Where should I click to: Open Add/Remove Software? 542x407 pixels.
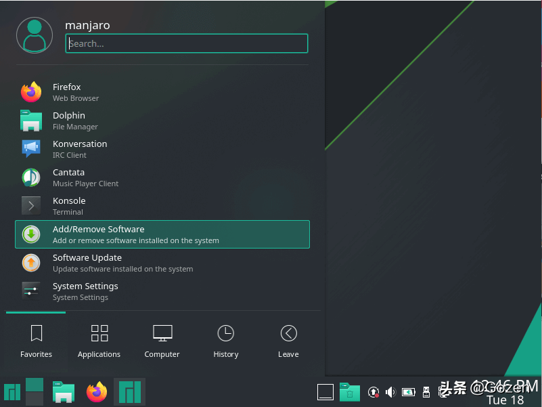(x=162, y=234)
